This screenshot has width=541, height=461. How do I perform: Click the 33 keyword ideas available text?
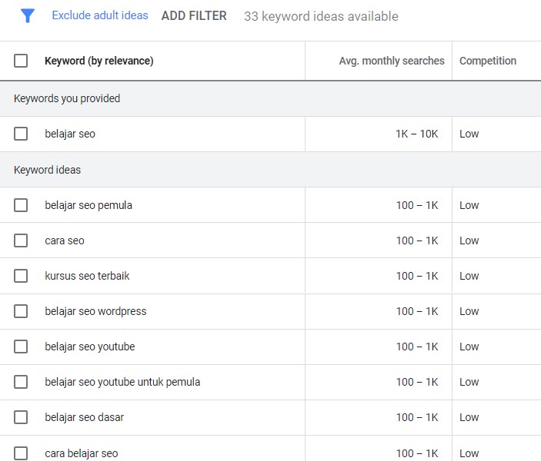pos(321,16)
